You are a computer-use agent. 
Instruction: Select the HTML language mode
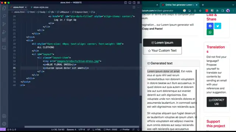point(97,129)
